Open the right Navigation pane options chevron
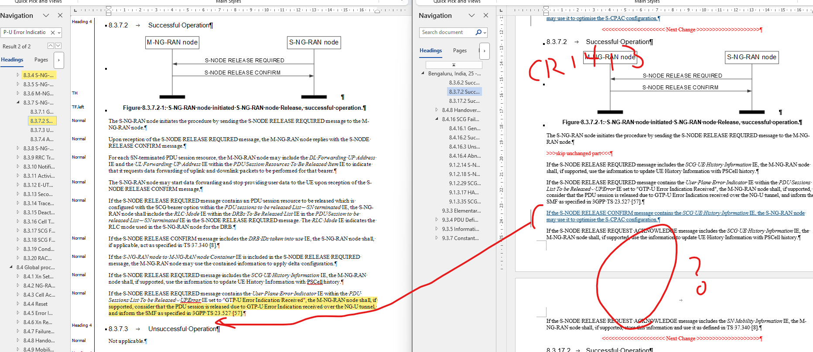This screenshot has width=813, height=352. (x=471, y=15)
